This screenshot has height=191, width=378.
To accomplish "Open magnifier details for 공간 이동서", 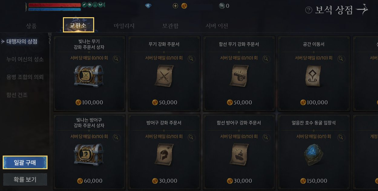I will pos(341,59).
